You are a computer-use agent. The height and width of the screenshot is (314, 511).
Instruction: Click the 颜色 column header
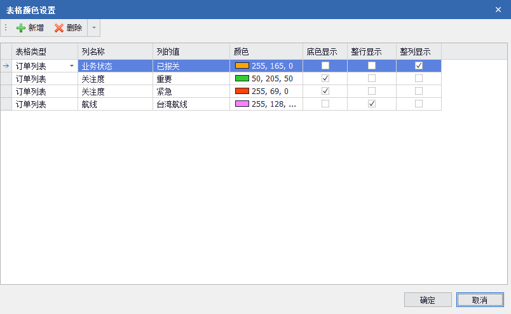(x=266, y=51)
